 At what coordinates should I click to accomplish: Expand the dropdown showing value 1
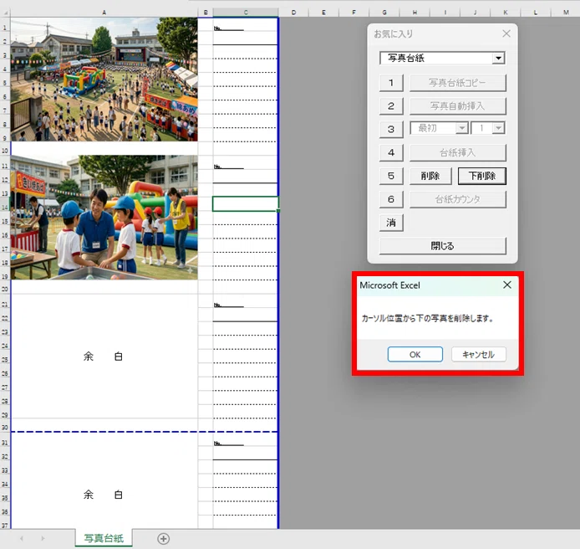pos(498,128)
